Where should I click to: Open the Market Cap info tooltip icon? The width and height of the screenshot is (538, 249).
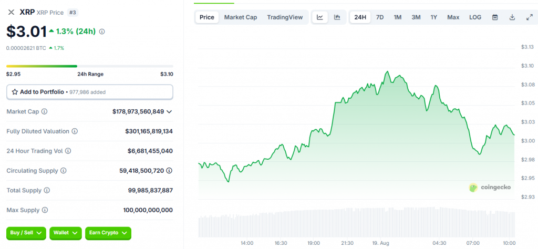pyautogui.click(x=44, y=111)
